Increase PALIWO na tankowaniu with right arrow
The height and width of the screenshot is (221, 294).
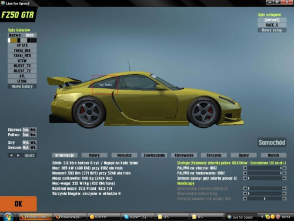pos(284,173)
